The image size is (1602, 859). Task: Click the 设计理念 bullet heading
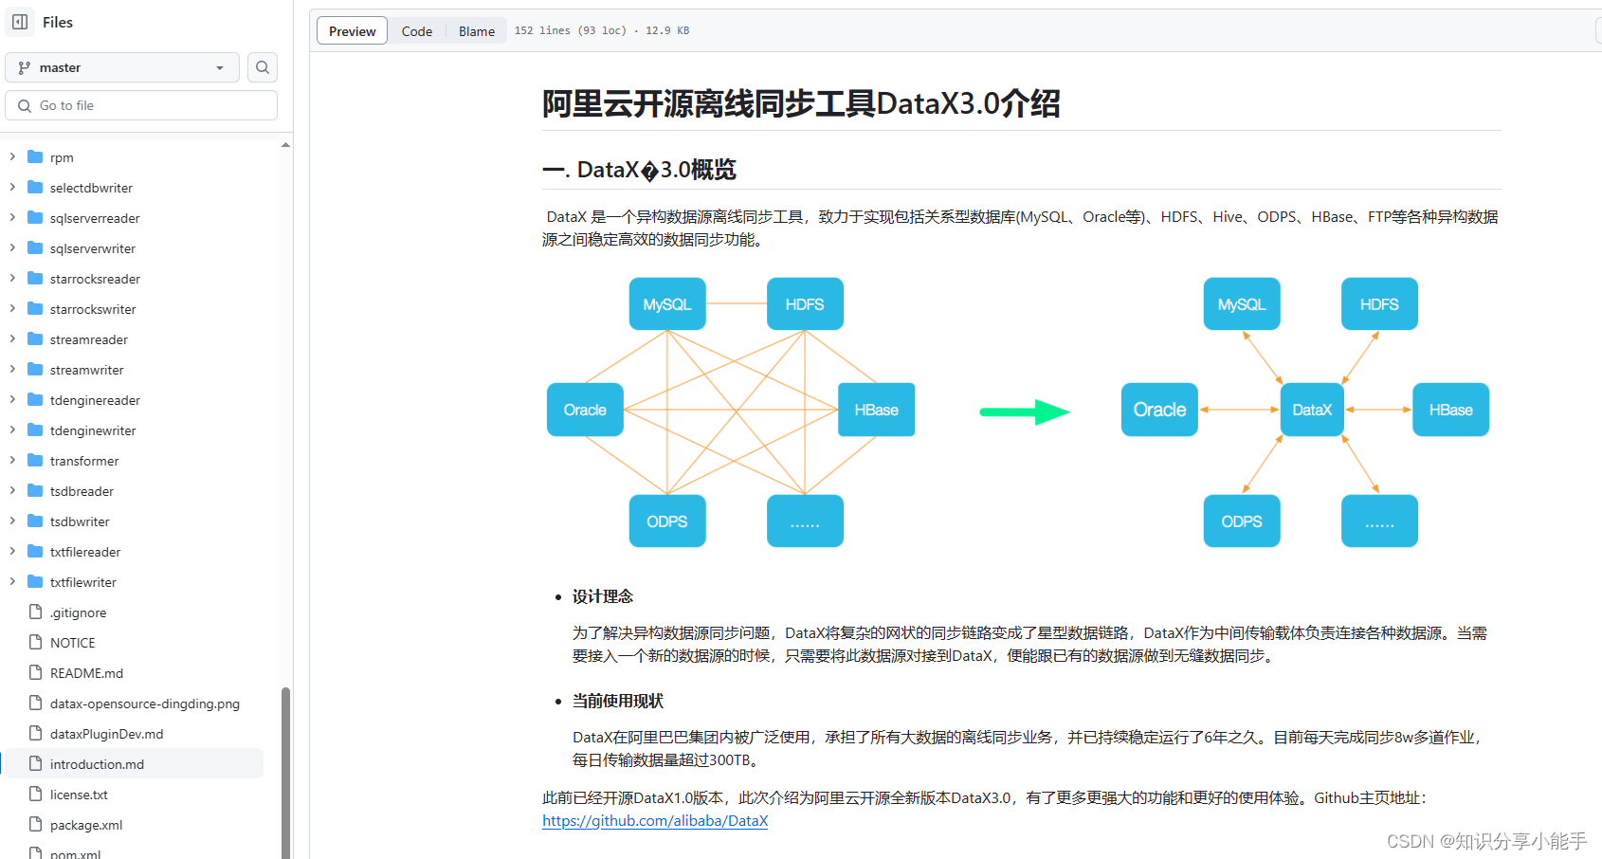pos(603,596)
